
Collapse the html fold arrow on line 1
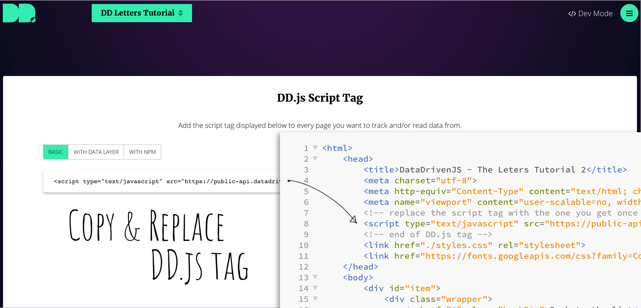pos(315,148)
